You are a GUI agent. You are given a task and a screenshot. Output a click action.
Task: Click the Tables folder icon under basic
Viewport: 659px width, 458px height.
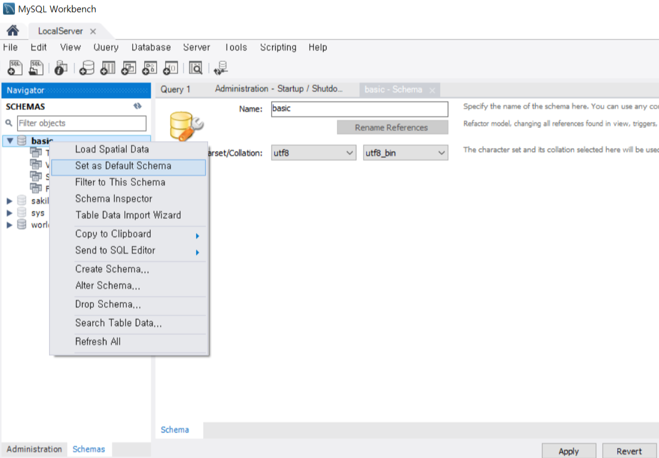point(36,152)
